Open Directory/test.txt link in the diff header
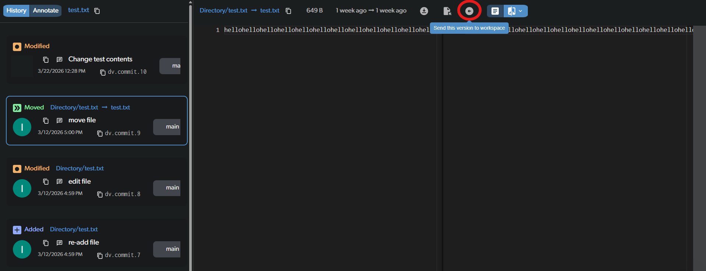Viewport: 706px width, 271px height. 223,11
